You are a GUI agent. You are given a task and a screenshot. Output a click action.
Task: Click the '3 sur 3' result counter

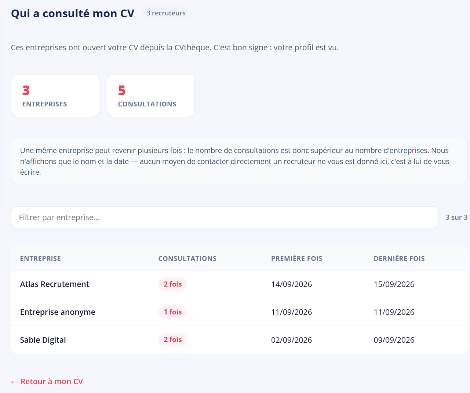point(456,217)
